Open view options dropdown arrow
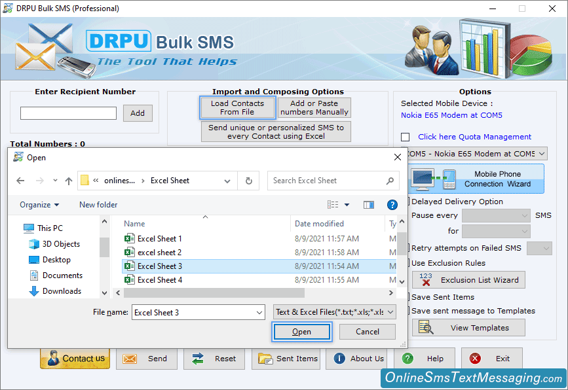The height and width of the screenshot is (390, 568). point(347,205)
